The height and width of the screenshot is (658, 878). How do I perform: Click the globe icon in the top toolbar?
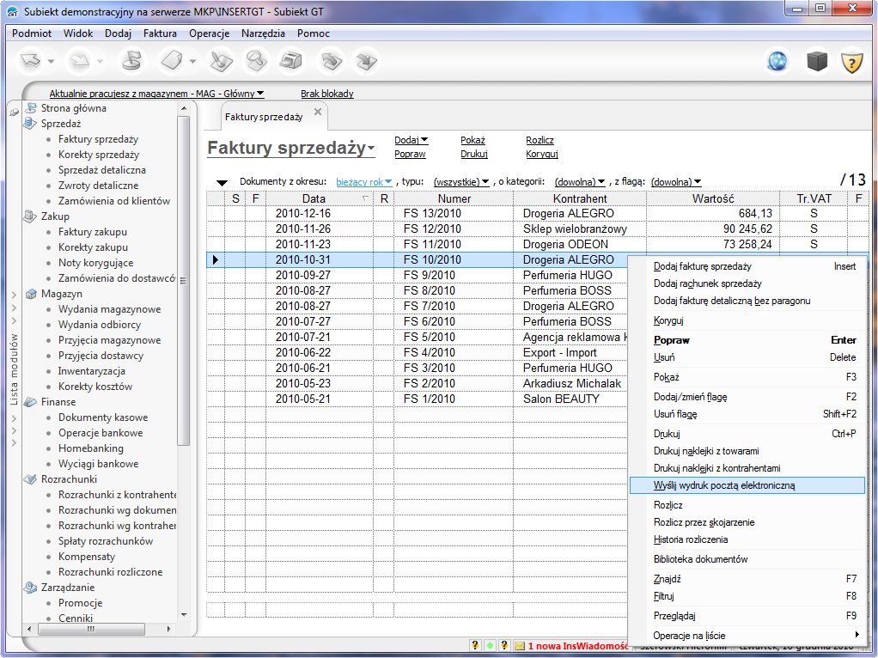(777, 62)
